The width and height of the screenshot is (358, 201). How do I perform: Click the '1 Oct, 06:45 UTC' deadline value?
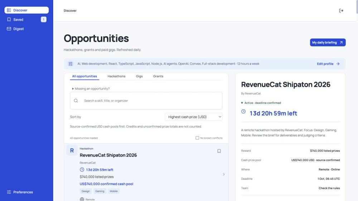[x=329, y=179]
